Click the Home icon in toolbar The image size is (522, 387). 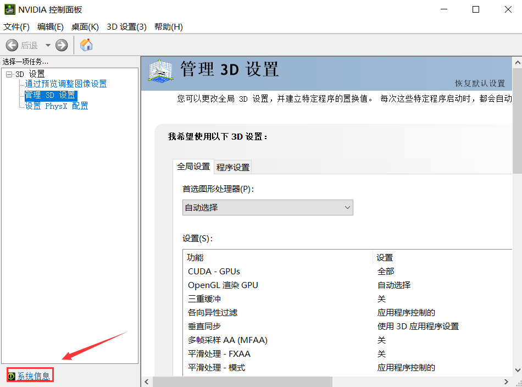86,45
